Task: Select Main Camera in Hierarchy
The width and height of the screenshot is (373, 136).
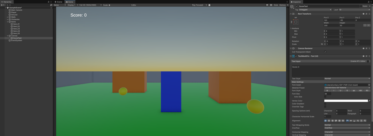Action: point(17,10)
